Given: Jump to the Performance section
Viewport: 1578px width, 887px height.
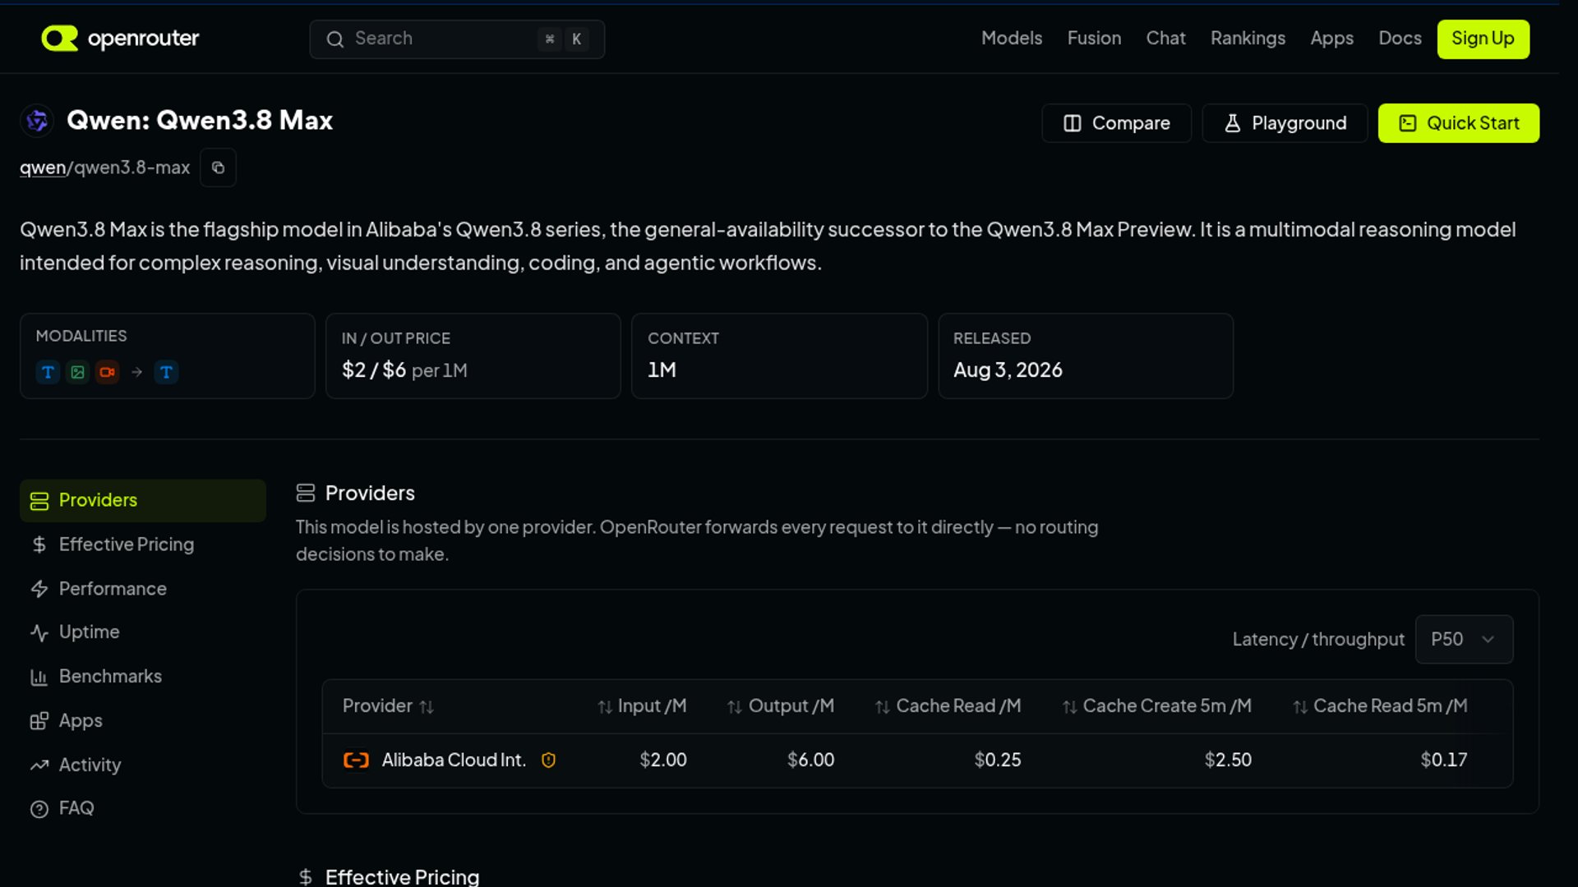Looking at the screenshot, I should tap(143, 589).
